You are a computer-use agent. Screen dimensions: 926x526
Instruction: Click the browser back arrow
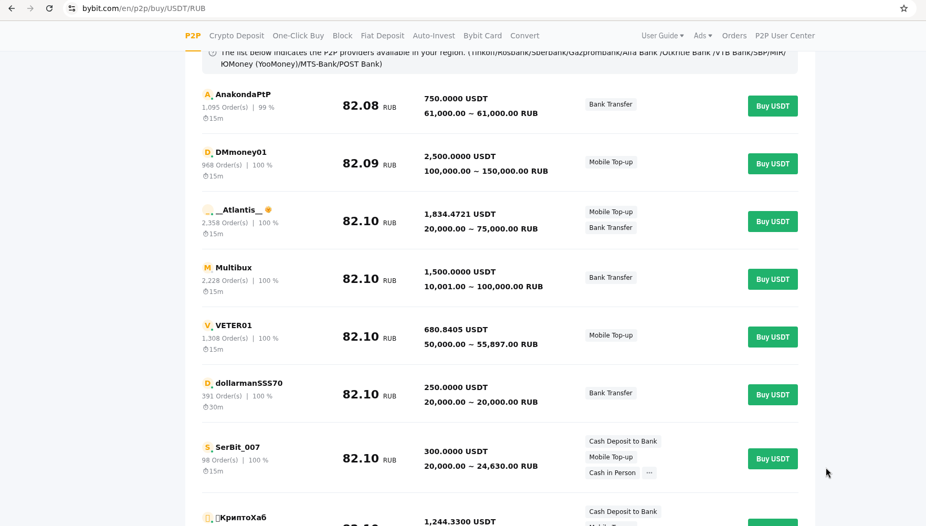[x=12, y=8]
